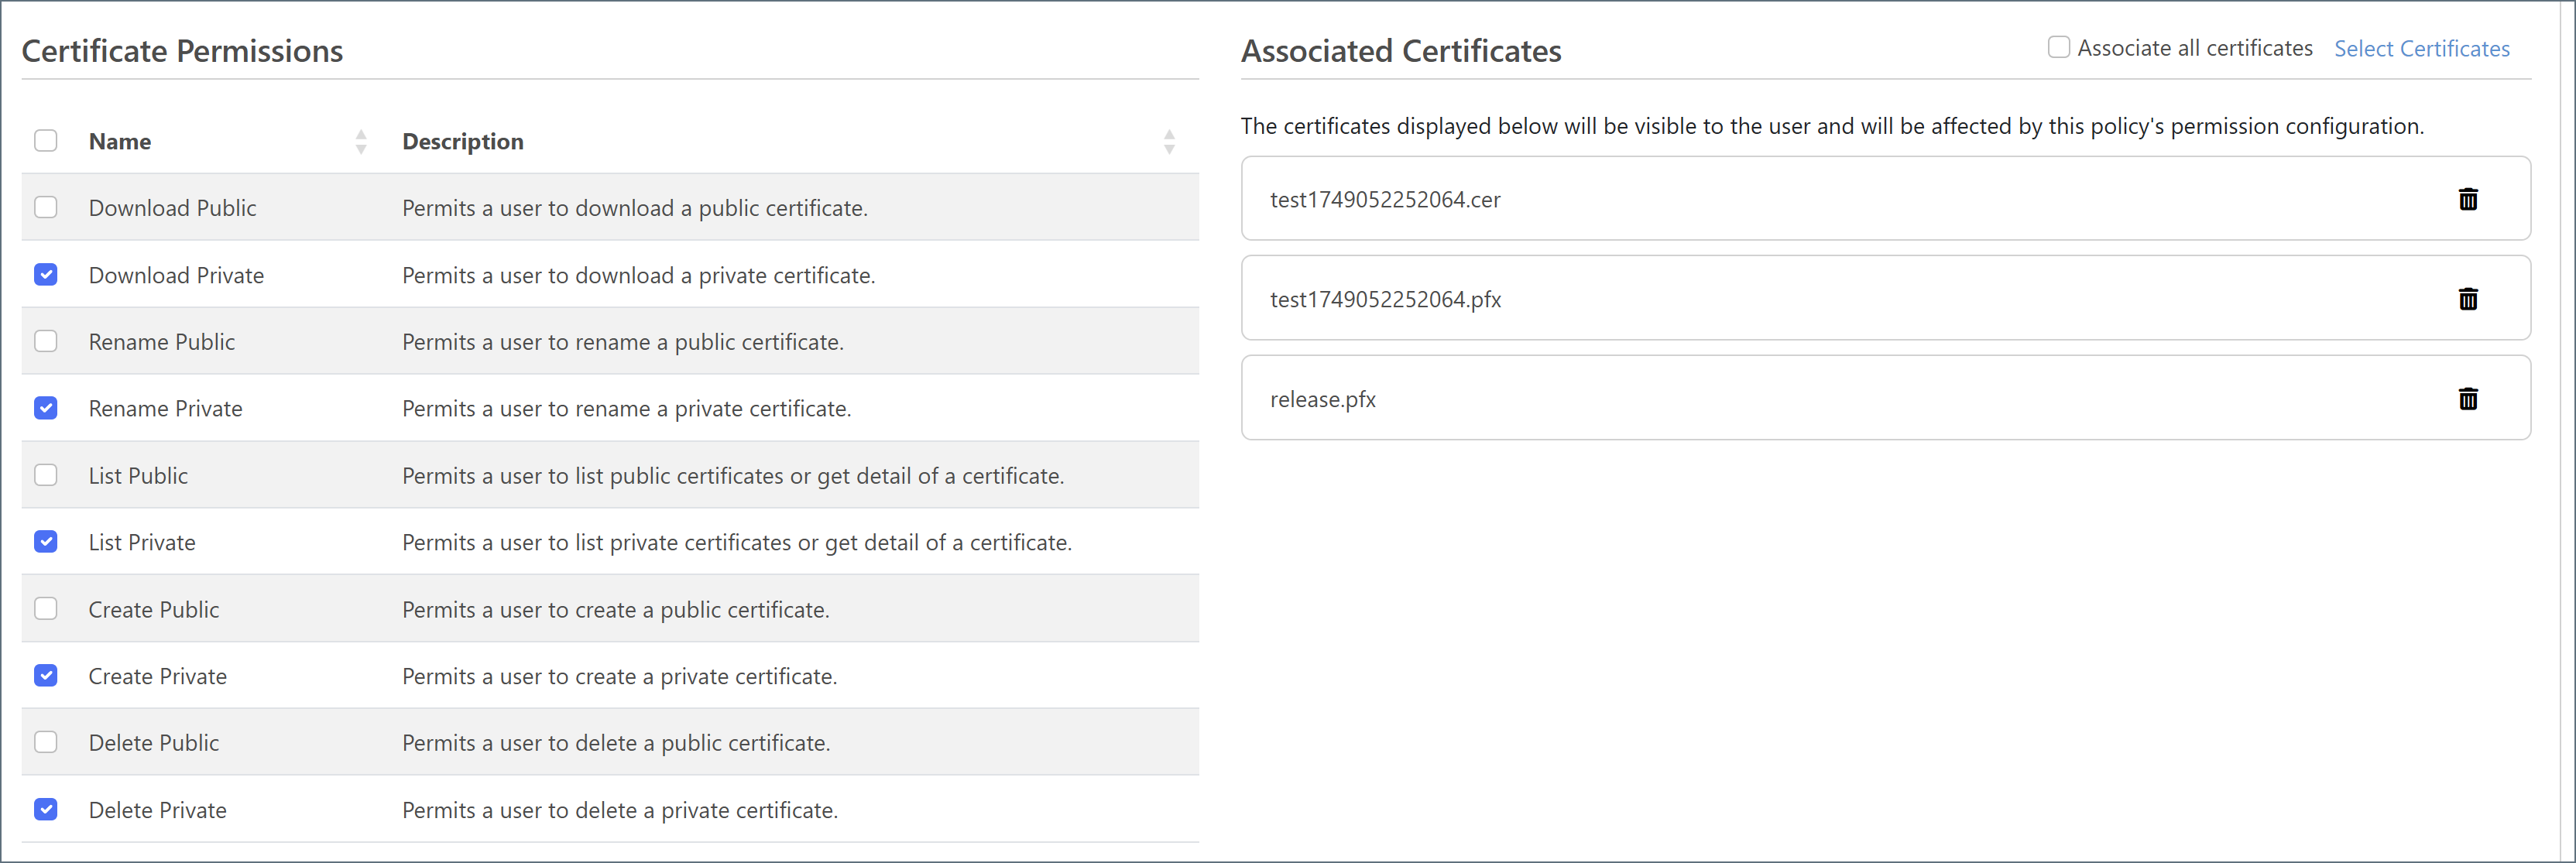The height and width of the screenshot is (863, 2576).
Task: Sort by Description column arrows
Action: pos(1168,142)
